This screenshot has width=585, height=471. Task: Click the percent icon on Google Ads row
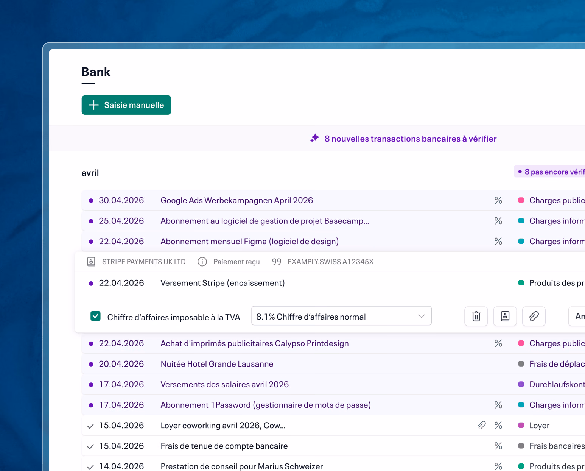click(x=498, y=200)
